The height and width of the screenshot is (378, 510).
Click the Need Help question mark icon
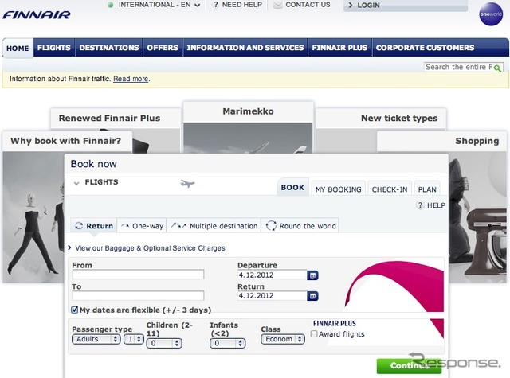[x=216, y=5]
